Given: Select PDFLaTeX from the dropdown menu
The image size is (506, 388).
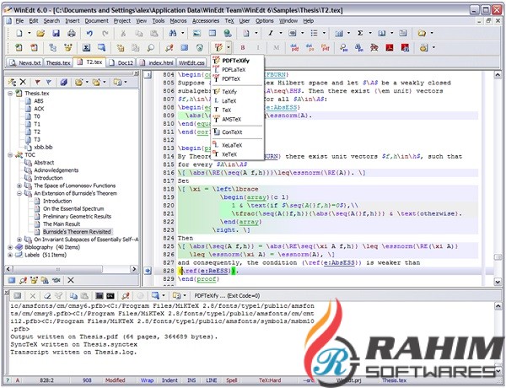Looking at the screenshot, I should [x=234, y=70].
